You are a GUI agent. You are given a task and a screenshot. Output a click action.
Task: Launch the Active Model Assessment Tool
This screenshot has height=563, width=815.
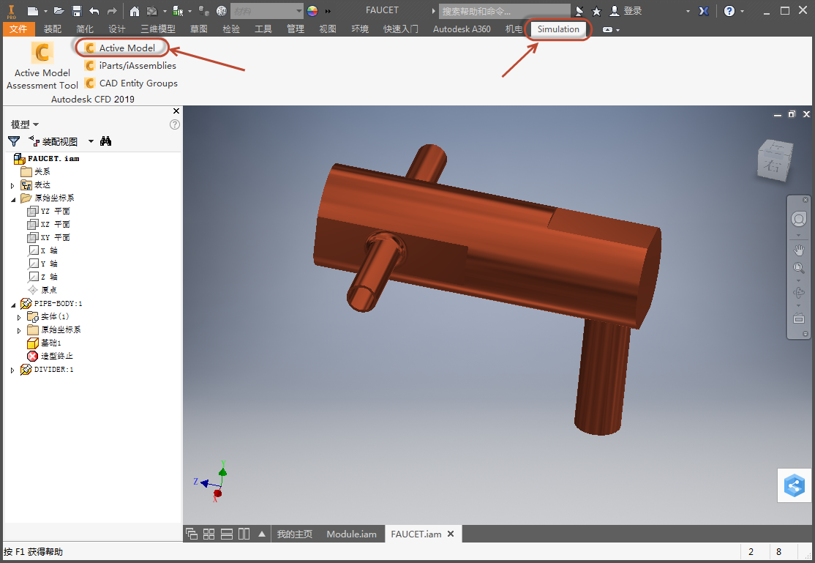42,66
